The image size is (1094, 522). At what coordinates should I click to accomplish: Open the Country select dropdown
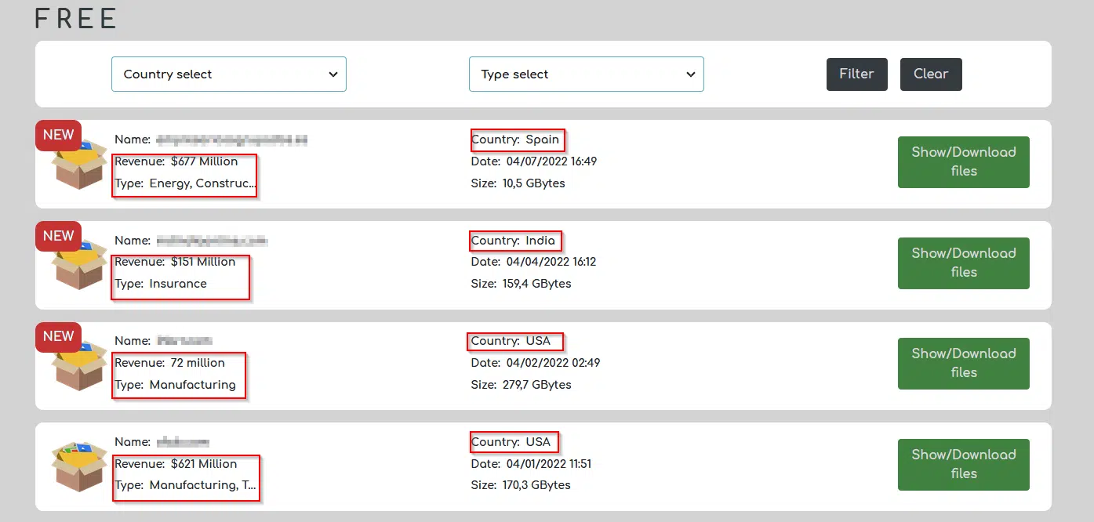228,74
